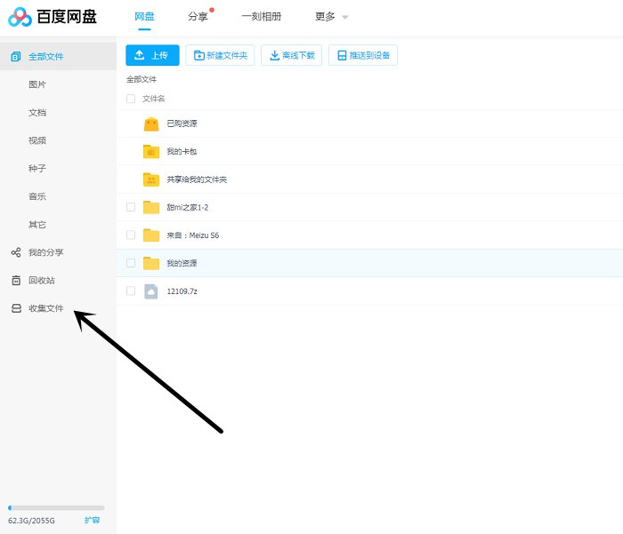Click the 新建文件夹 new folder button
Viewport: 623px width, 534px height.
(220, 55)
